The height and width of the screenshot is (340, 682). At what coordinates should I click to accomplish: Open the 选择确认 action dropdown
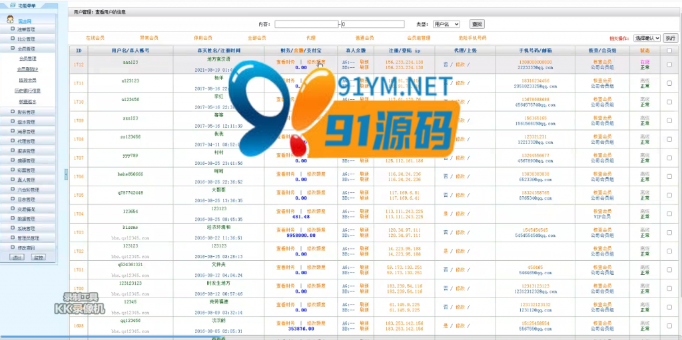(x=647, y=39)
